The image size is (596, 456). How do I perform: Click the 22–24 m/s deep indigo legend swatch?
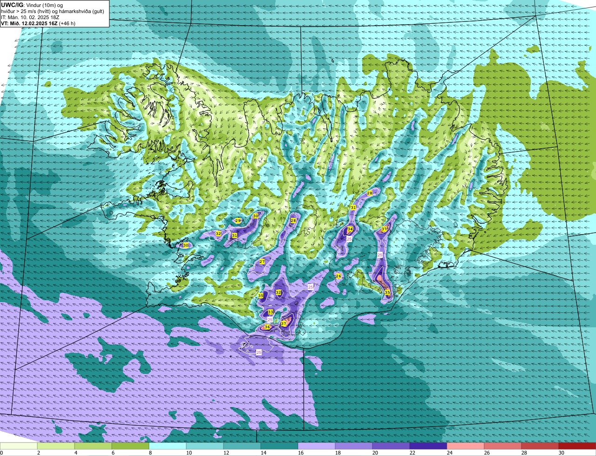pos(428,446)
